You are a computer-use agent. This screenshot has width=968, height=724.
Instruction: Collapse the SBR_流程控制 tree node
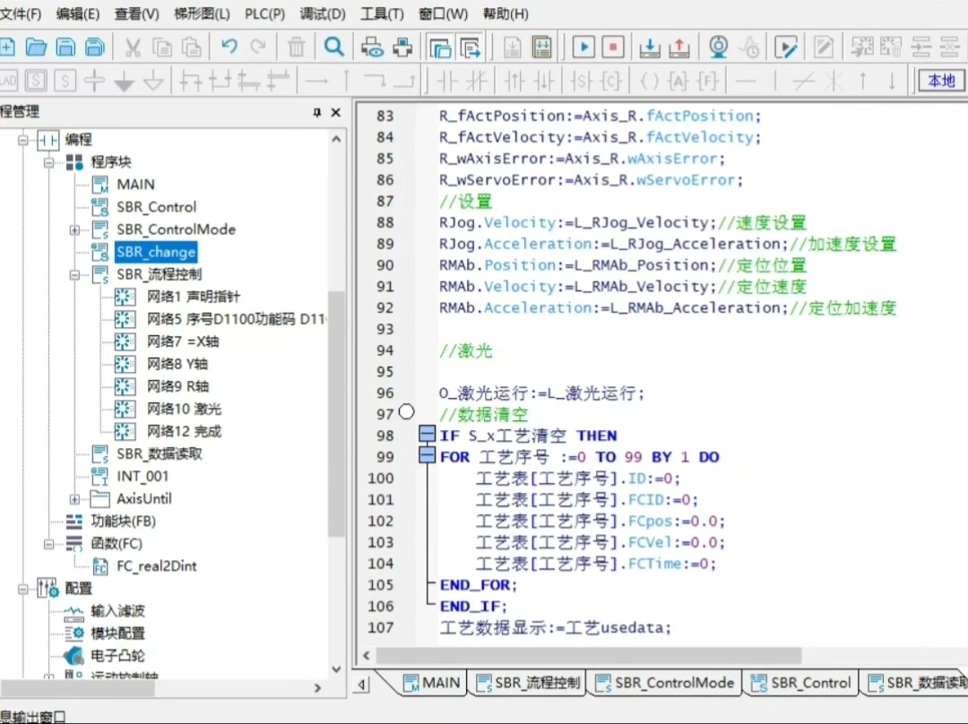point(74,275)
